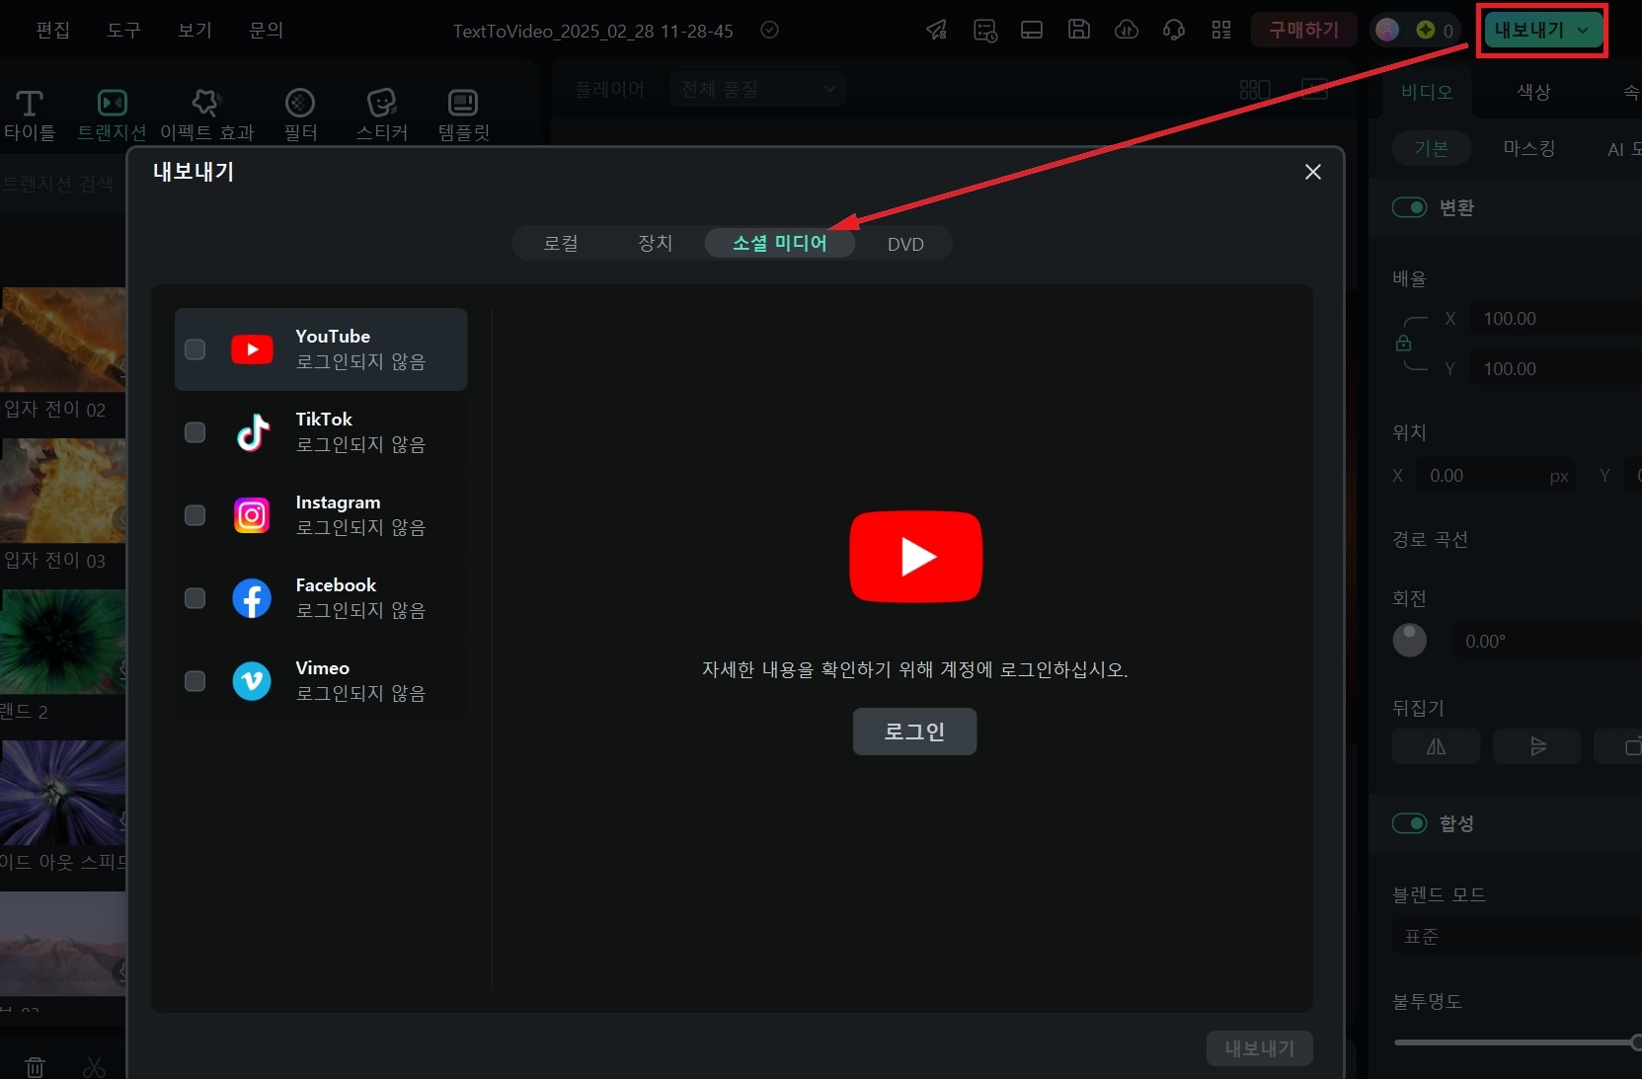Click the position X 0.00 field

[x=1496, y=476]
